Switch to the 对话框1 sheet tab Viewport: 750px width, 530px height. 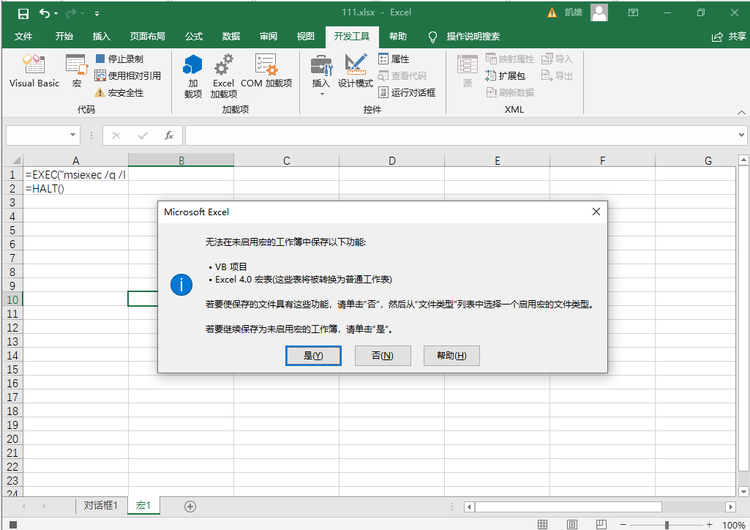[100, 505]
